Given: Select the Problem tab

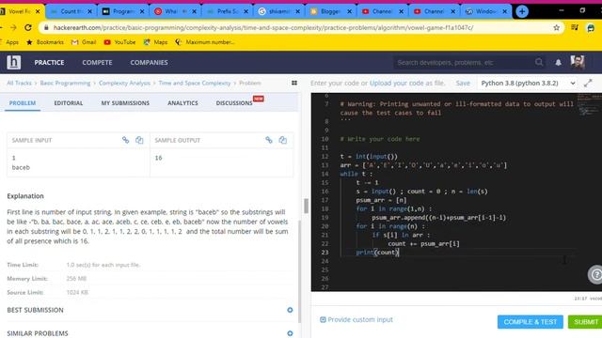Looking at the screenshot, I should [x=23, y=103].
